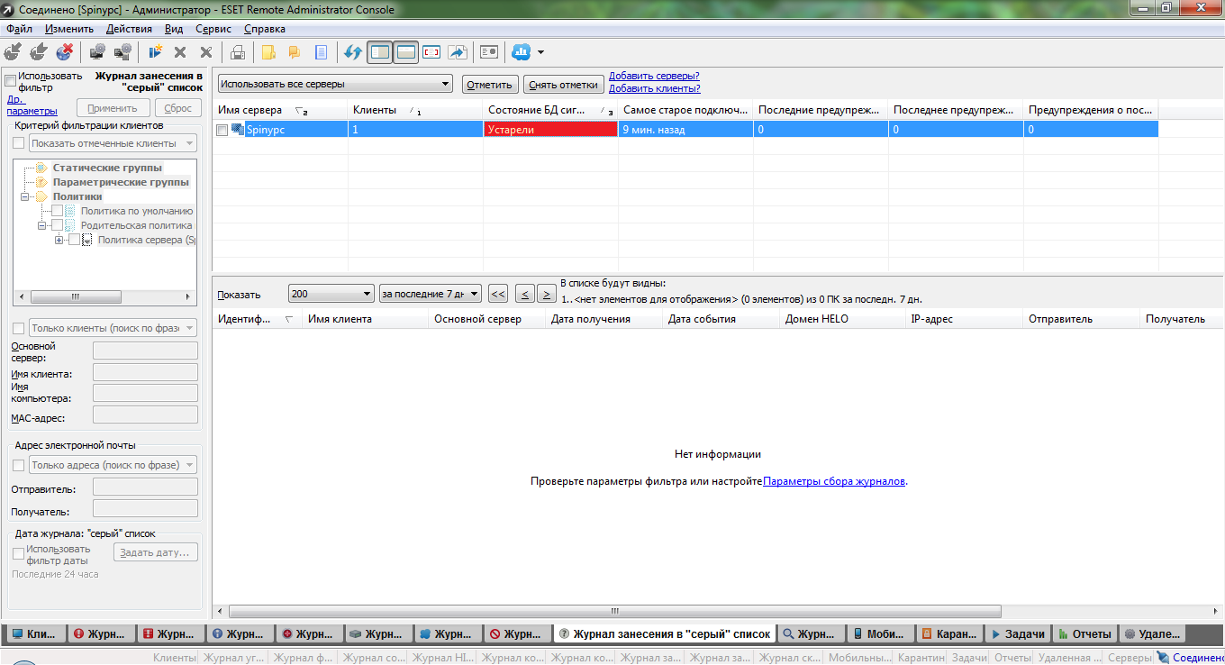Open the Добавить серверы? link
This screenshot has height=665, width=1225.
tap(654, 77)
